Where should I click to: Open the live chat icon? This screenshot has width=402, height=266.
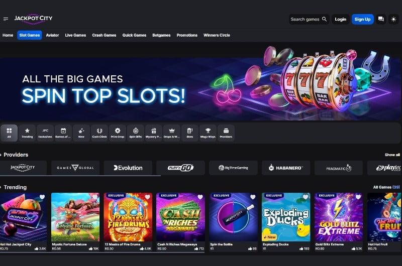click(381, 19)
